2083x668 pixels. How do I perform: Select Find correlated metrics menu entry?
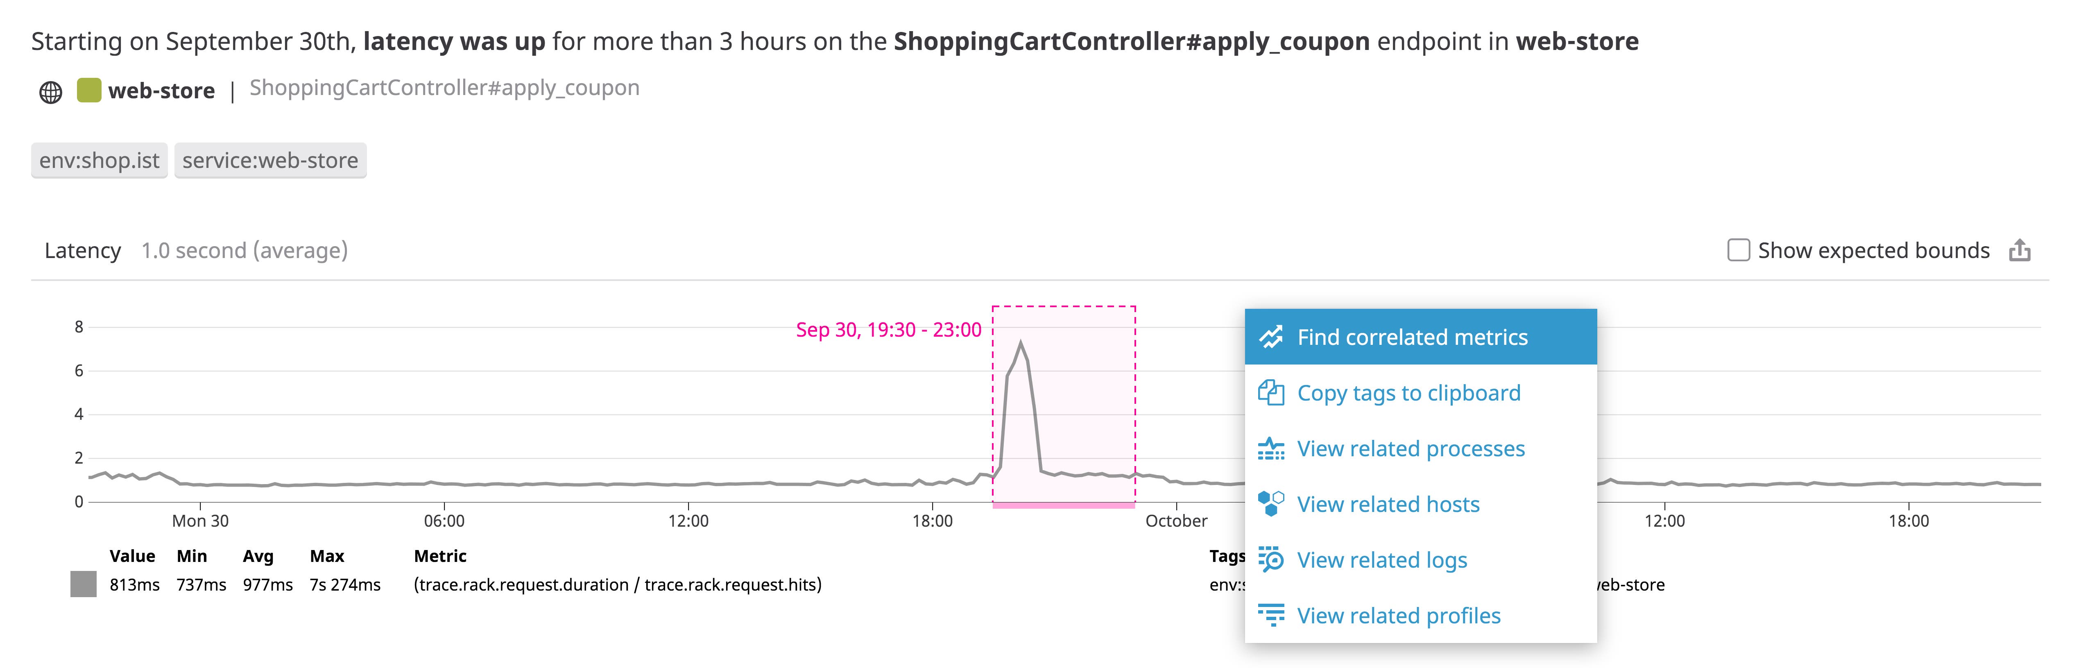[1412, 337]
